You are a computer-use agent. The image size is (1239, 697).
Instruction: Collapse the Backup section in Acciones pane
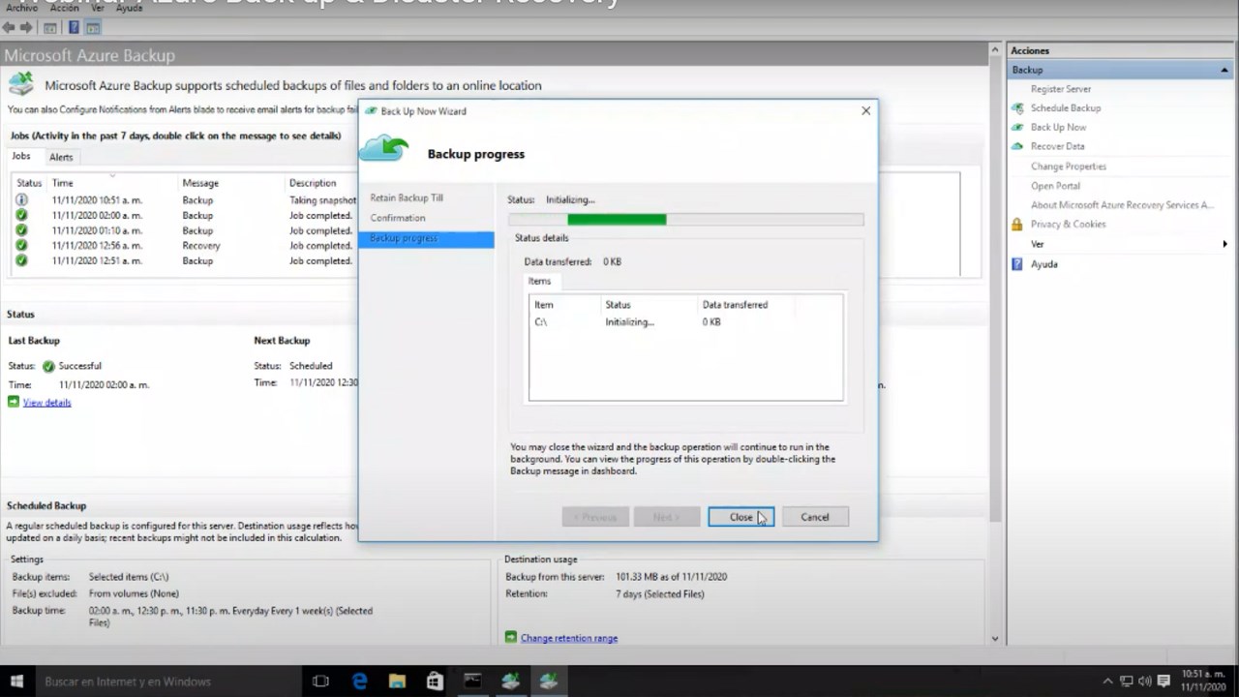(1224, 70)
